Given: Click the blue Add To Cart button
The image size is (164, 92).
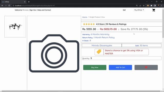Looking at the screenshot, I should click(x=120, y=67).
